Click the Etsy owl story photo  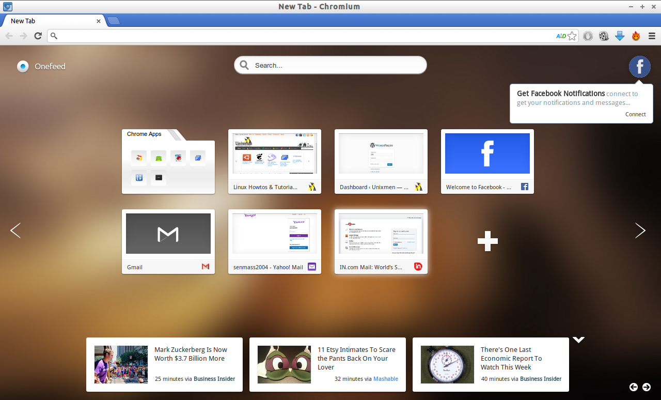pos(284,364)
